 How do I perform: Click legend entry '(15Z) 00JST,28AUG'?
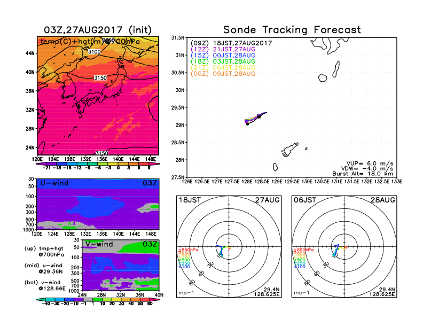point(223,56)
